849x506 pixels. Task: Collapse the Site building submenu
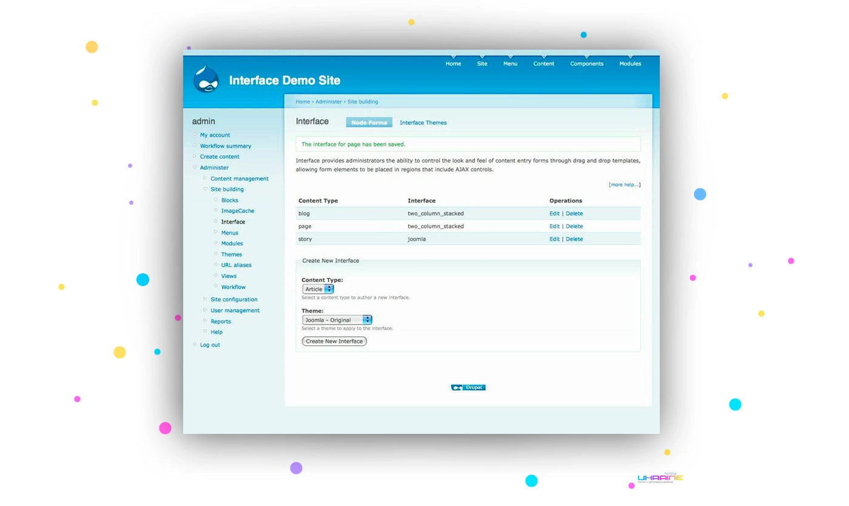pyautogui.click(x=205, y=189)
